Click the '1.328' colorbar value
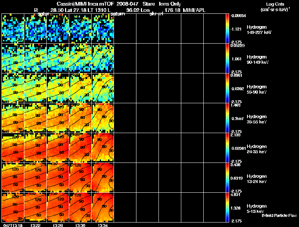 click(x=236, y=208)
